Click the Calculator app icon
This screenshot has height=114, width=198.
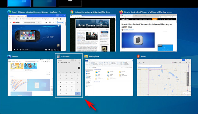(58, 56)
